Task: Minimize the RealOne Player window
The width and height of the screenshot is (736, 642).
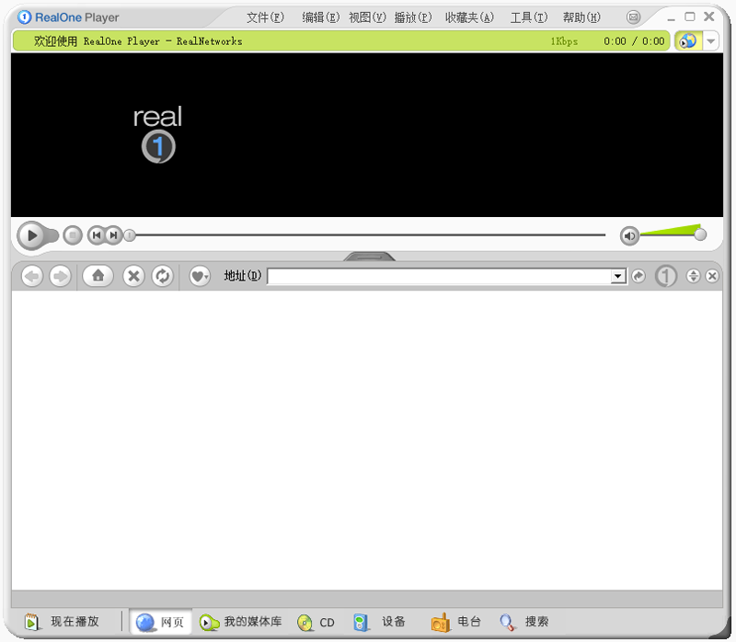Action: pos(672,17)
